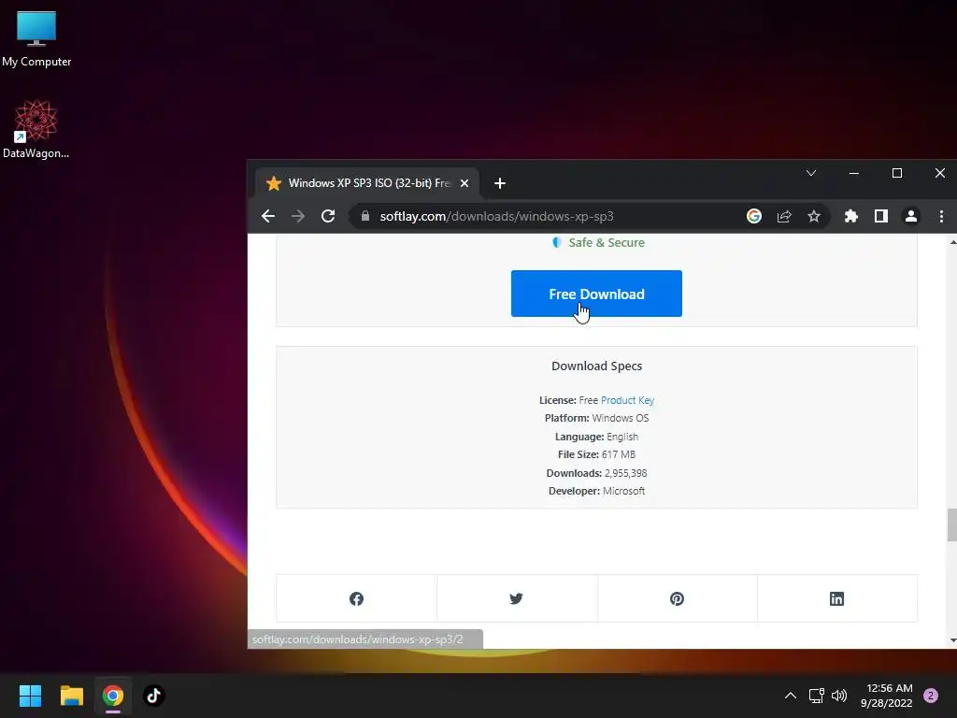Share on LinkedIn

836,599
